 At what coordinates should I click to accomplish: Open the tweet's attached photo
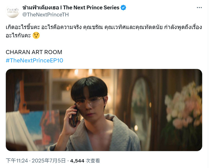104,110
